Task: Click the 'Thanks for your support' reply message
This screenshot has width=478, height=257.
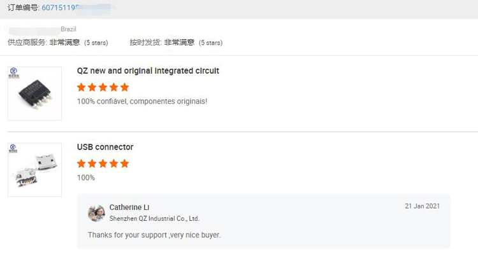Action: [154, 235]
